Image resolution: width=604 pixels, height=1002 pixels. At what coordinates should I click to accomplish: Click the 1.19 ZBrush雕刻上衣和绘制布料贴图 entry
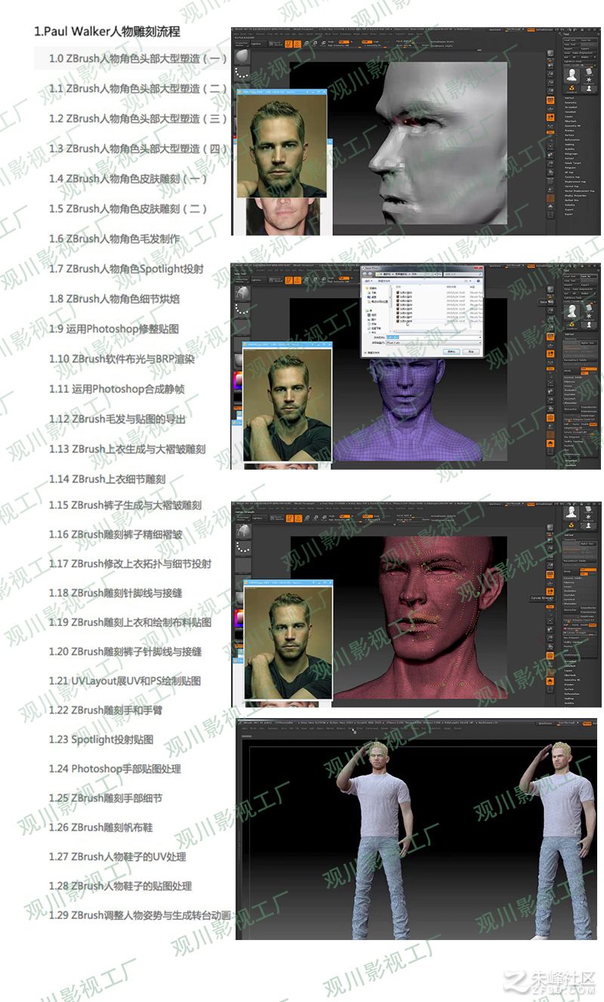click(130, 623)
